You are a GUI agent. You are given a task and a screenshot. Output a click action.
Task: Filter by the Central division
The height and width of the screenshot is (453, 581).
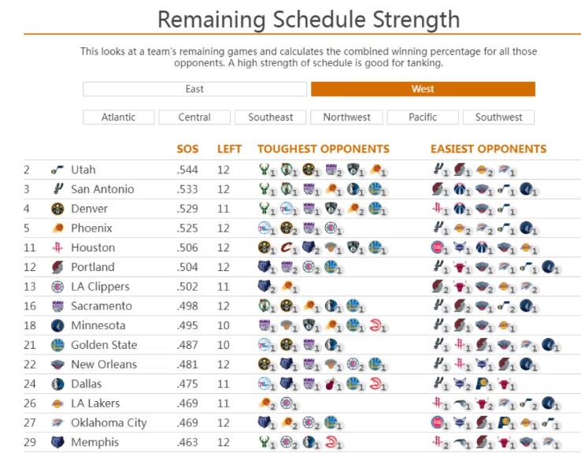[194, 117]
